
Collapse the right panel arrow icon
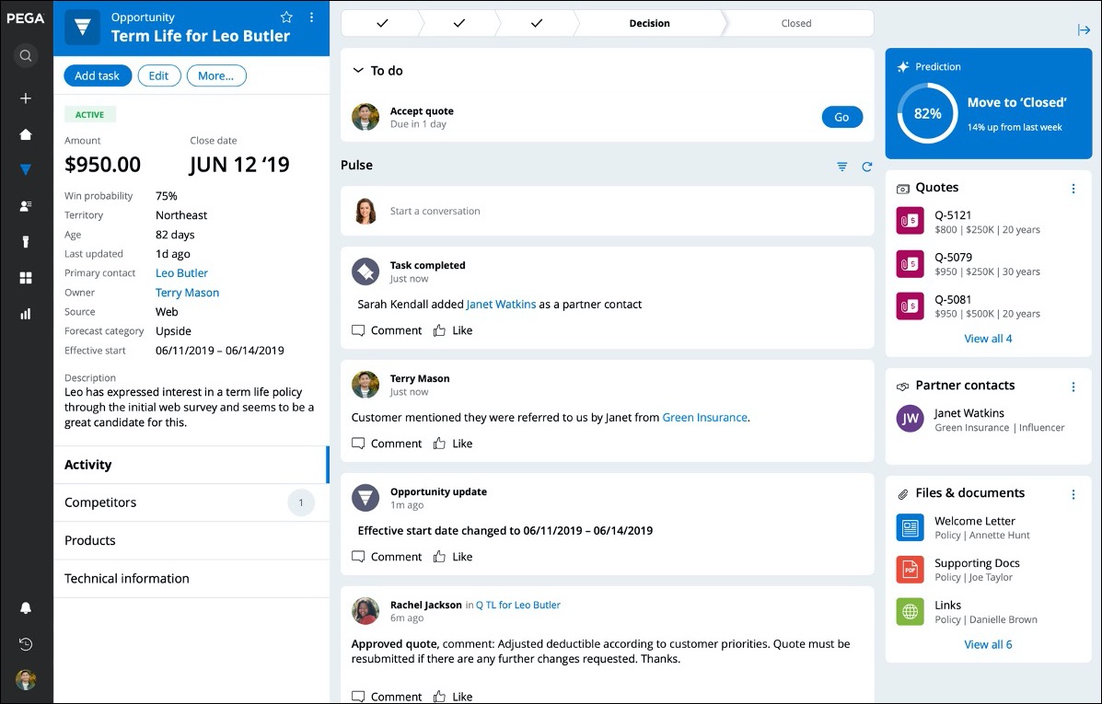click(x=1084, y=30)
